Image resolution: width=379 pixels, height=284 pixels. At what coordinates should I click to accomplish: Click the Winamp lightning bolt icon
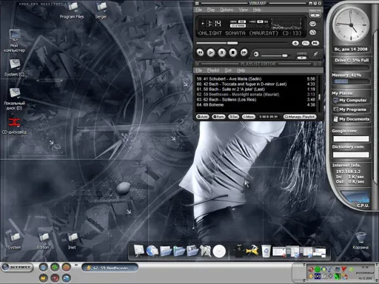[x=315, y=54]
